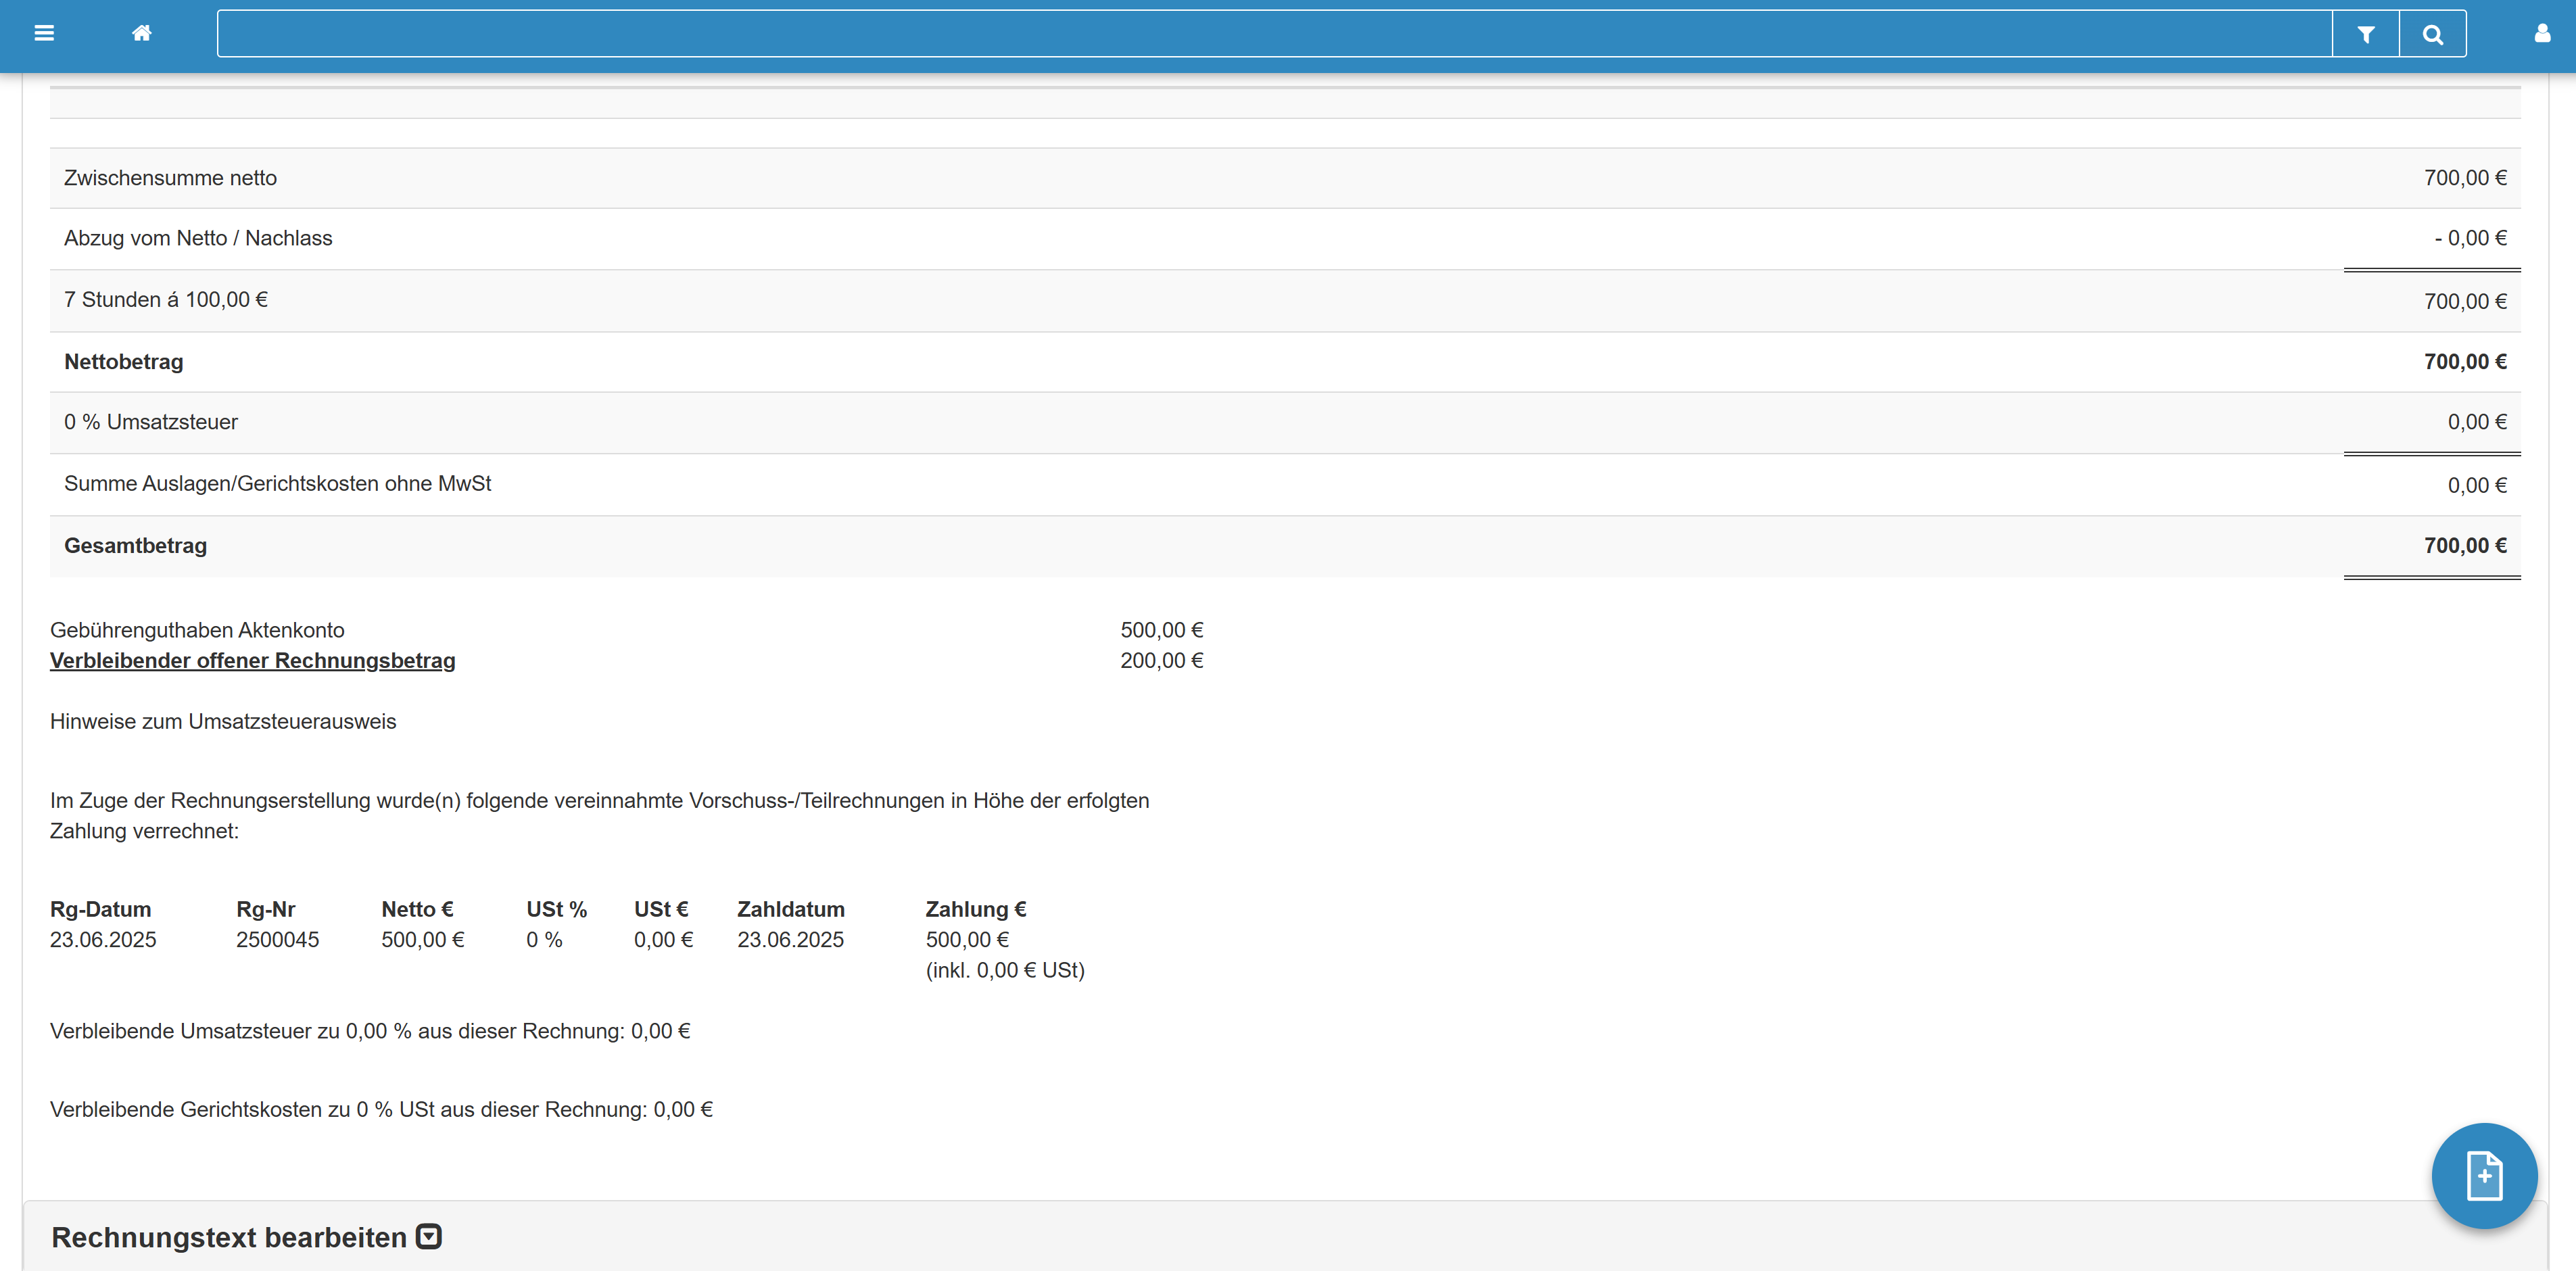The image size is (2576, 1271).
Task: Click the floating new document button
Action: 2484,1176
